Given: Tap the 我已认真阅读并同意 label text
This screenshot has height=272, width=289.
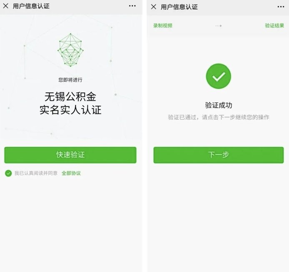Looking at the screenshot, I should pos(36,173).
